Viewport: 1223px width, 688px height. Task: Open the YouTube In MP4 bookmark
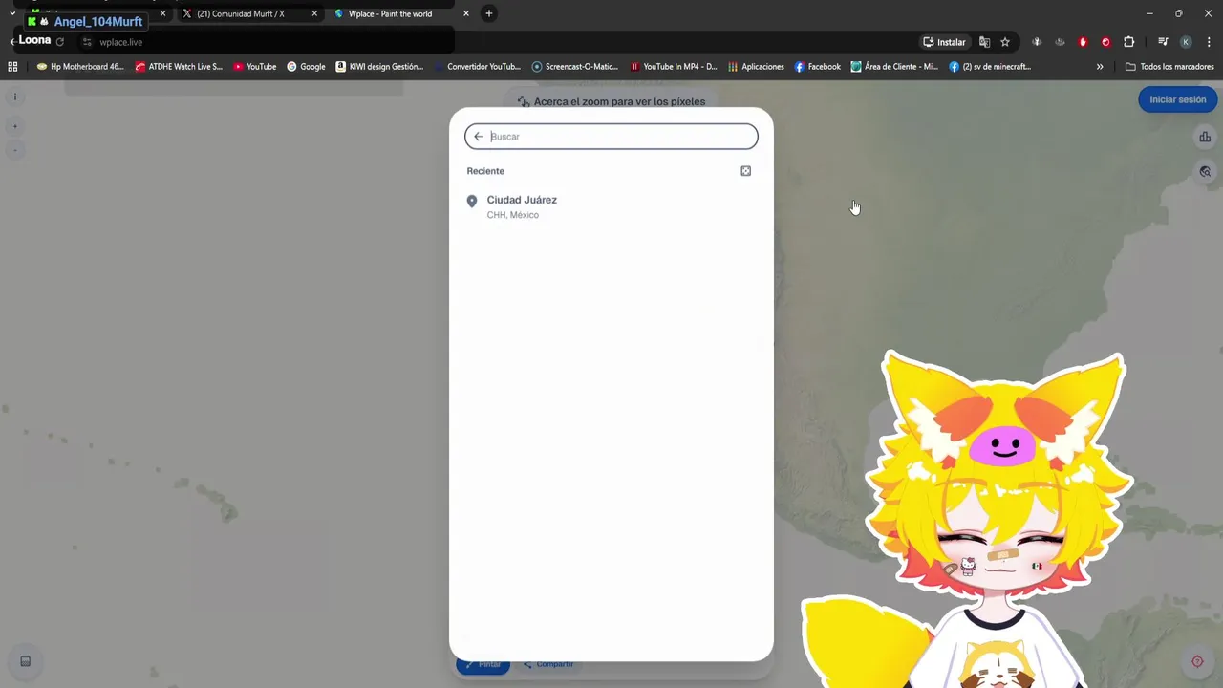point(674,67)
